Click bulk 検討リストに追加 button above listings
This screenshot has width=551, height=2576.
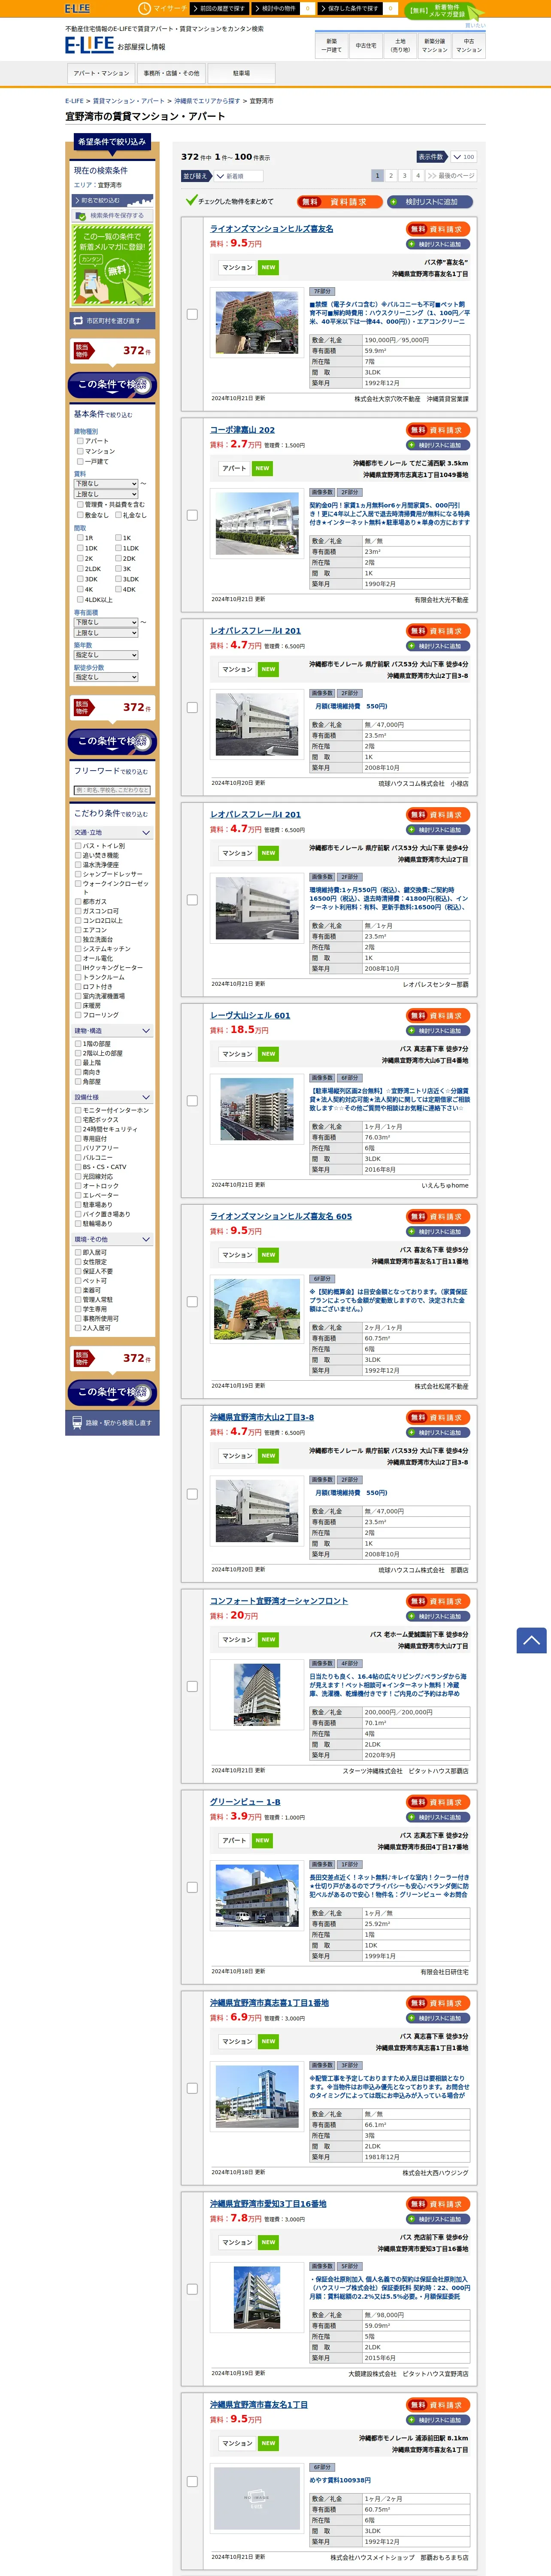[430, 202]
